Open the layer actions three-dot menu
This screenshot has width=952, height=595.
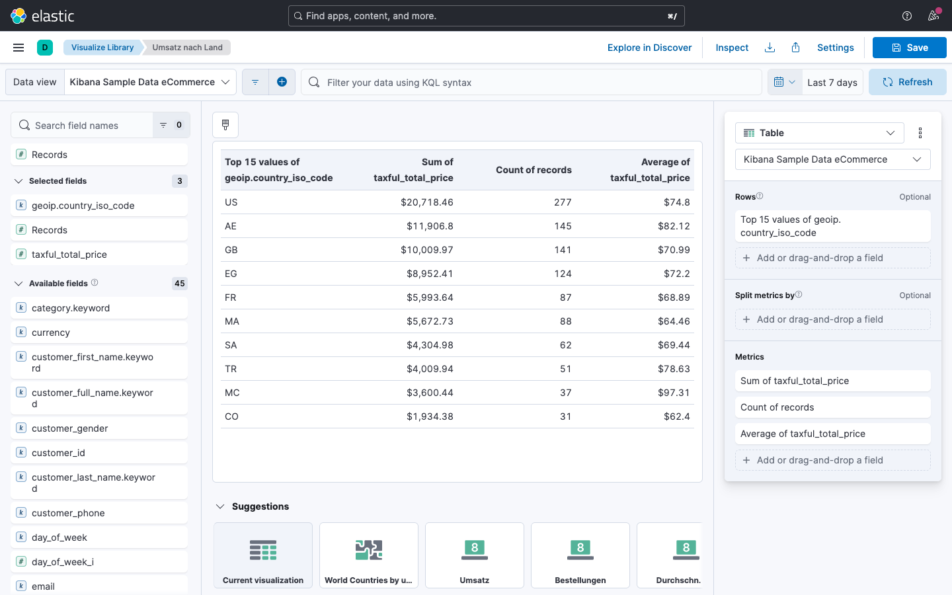coord(920,133)
